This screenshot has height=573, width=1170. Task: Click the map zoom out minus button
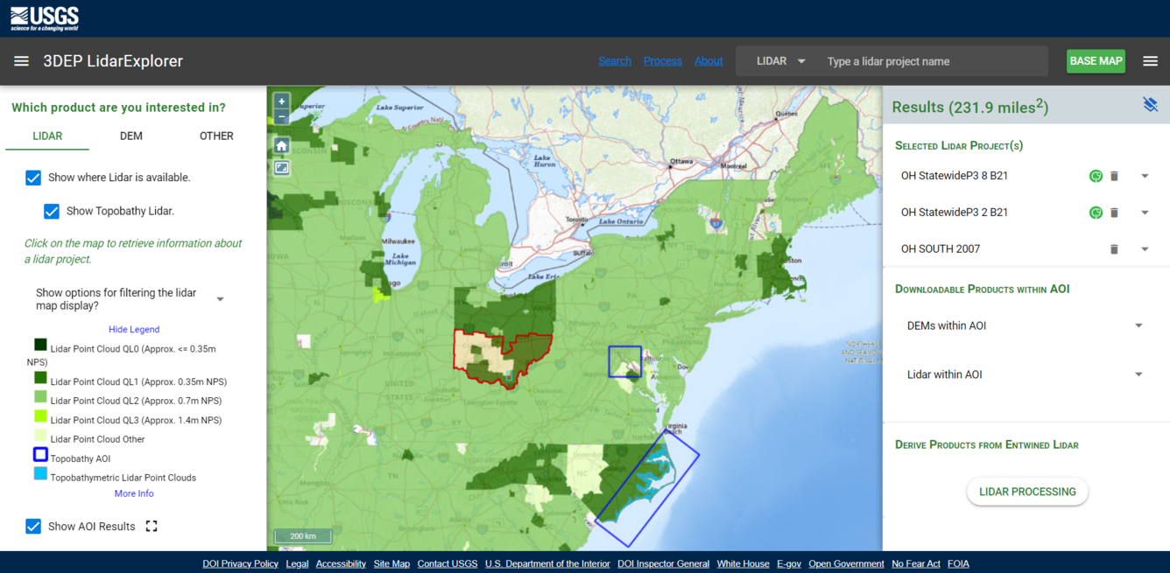click(x=281, y=117)
